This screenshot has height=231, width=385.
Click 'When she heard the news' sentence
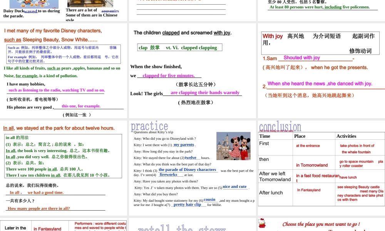[x=320, y=84]
